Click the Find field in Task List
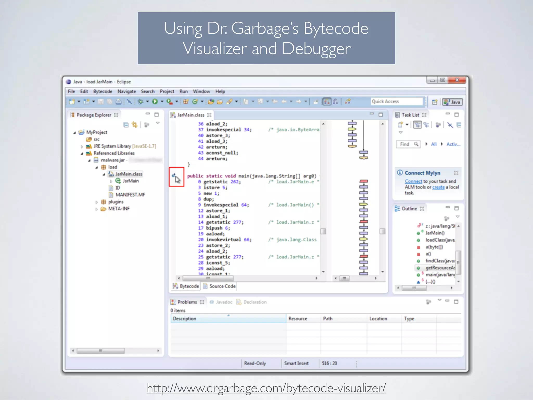The image size is (533, 400). (408, 144)
